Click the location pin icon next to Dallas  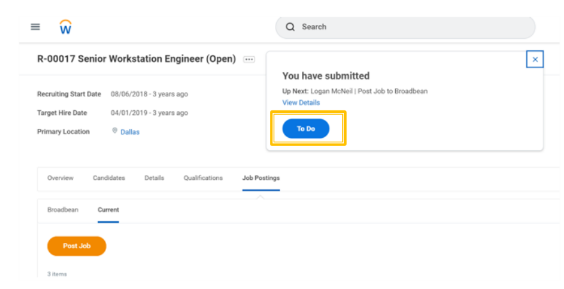click(x=115, y=131)
